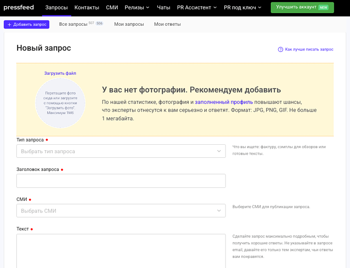
Task: Open заполненный профиль link
Action: click(224, 102)
